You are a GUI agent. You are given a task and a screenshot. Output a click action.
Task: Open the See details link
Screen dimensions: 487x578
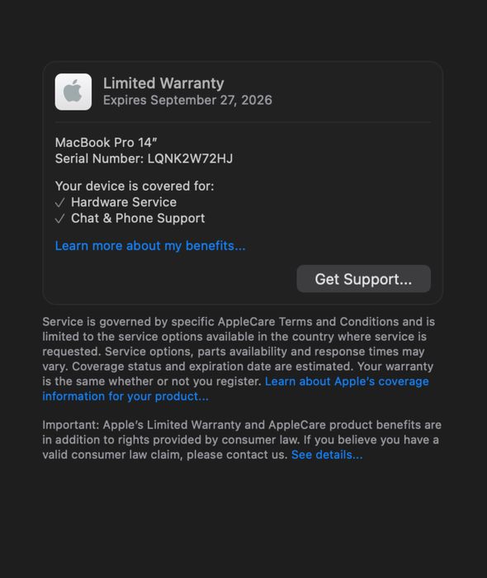[x=327, y=454]
